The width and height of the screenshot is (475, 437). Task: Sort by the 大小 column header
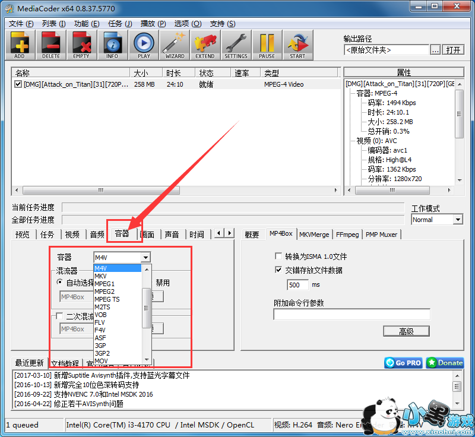[145, 72]
